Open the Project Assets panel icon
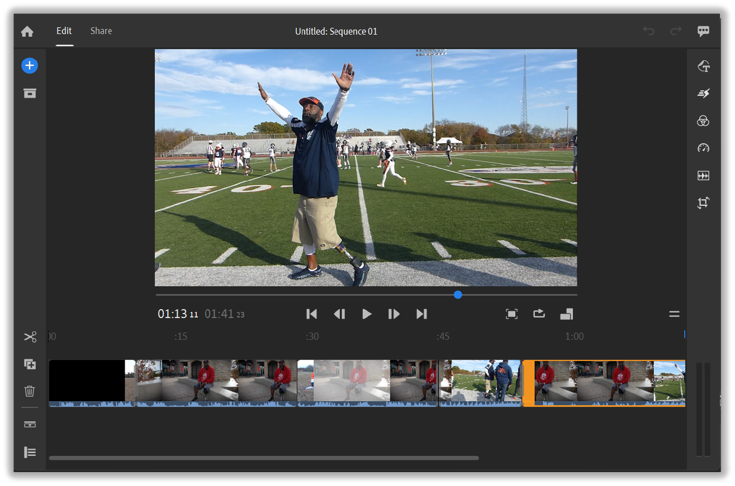 tap(30, 93)
